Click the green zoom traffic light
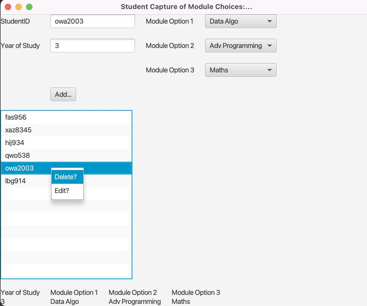 pyautogui.click(x=29, y=7)
